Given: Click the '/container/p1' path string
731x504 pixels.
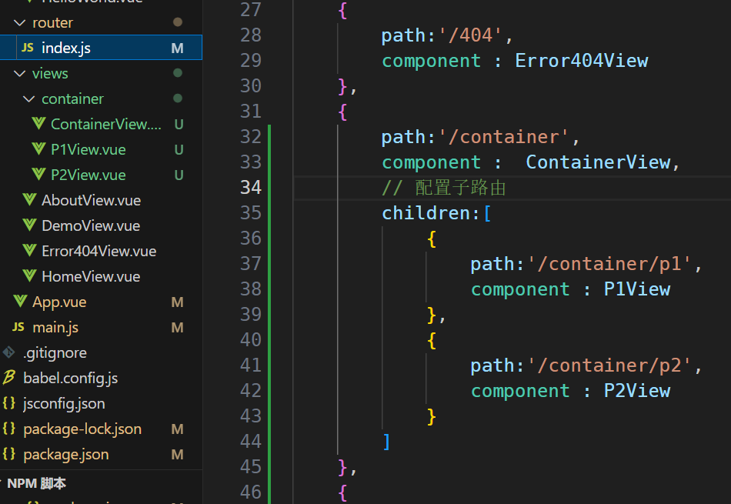Looking at the screenshot, I should click(x=609, y=264).
